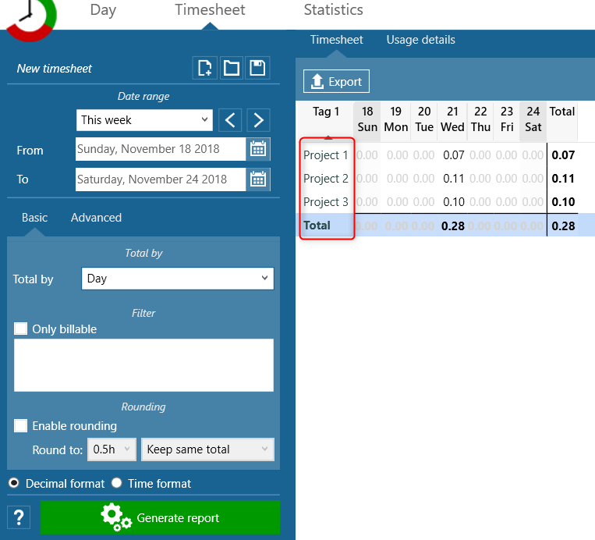Click the new timesheet document icon
The width and height of the screenshot is (595, 540).
point(205,69)
